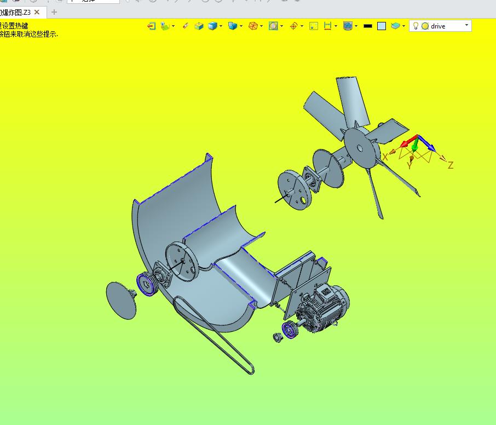This screenshot has width=496, height=425.
Task: Open dropdown arrow beside green layered icon
Action: 173,26
